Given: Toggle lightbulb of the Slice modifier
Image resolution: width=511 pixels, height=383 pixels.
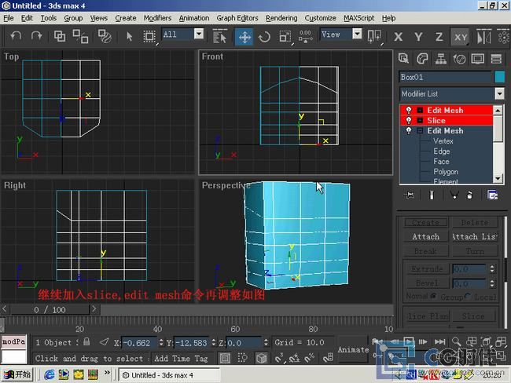Looking at the screenshot, I should (409, 120).
